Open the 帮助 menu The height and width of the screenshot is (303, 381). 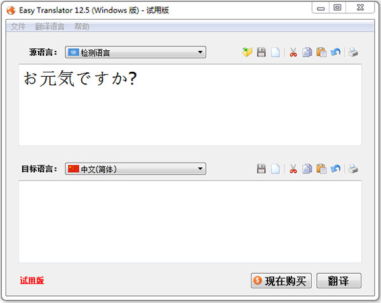point(82,26)
